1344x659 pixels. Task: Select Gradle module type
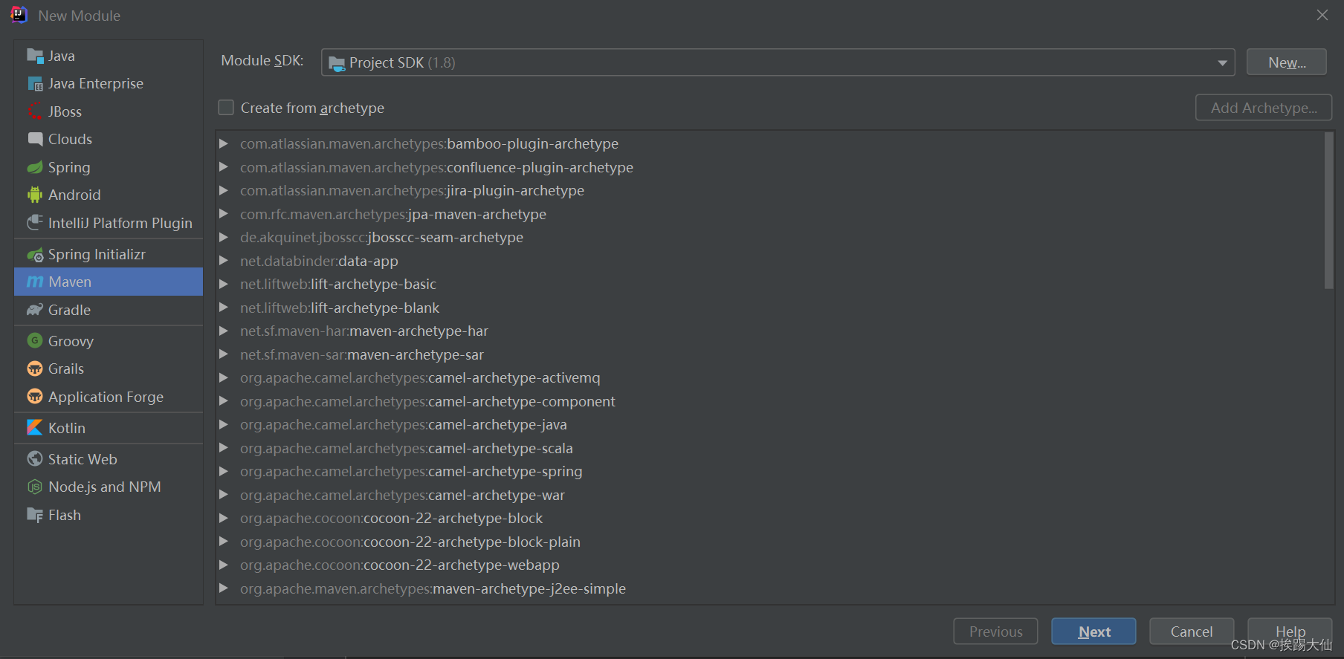click(109, 310)
